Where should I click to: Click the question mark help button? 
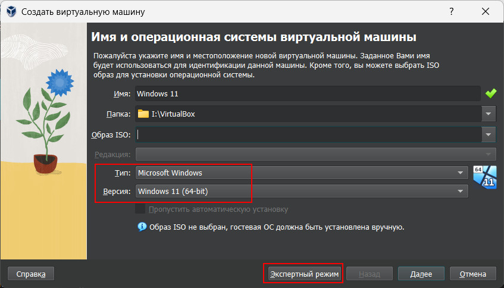(452, 11)
